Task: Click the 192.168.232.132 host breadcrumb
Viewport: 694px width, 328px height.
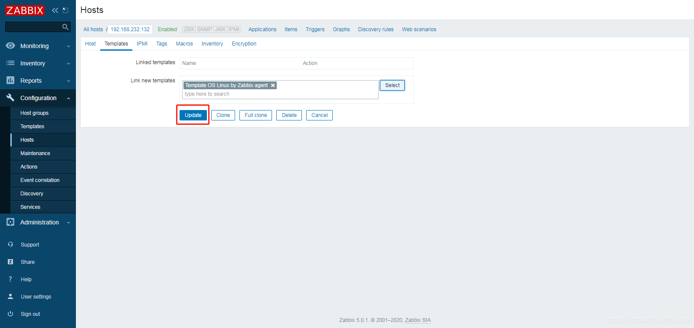Action: click(130, 29)
